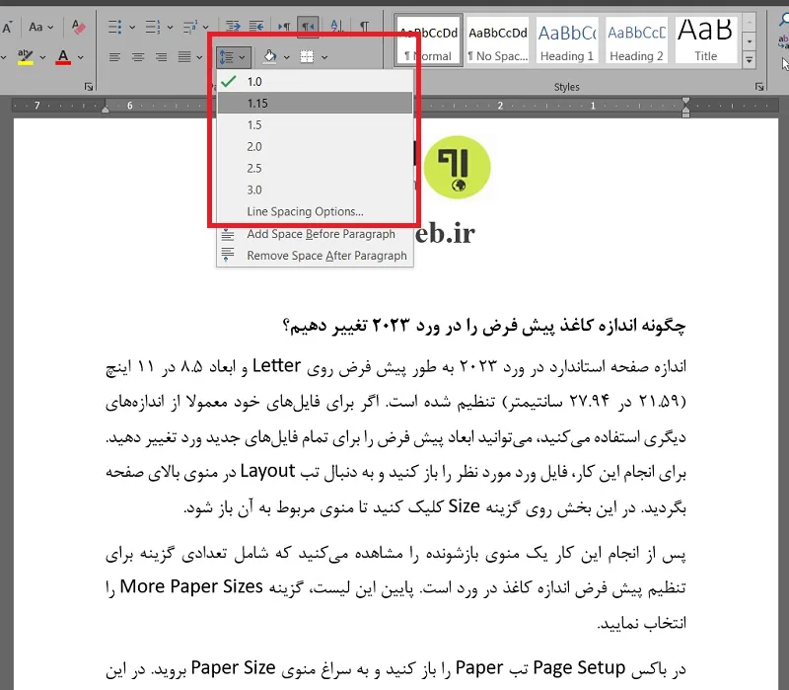Click the Borders icon
Image resolution: width=789 pixels, height=690 pixels.
tap(307, 56)
